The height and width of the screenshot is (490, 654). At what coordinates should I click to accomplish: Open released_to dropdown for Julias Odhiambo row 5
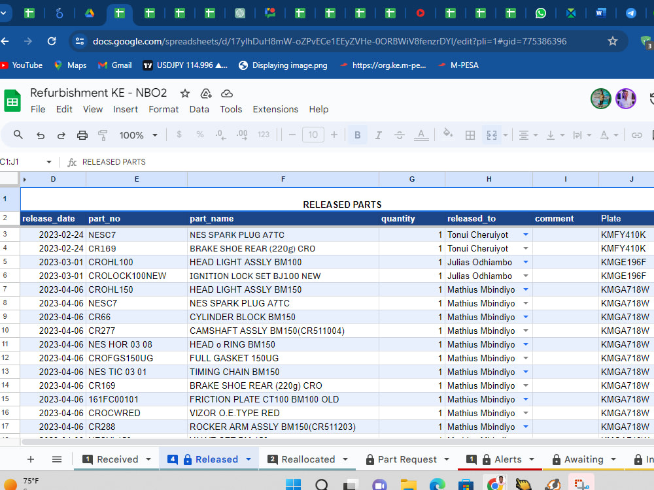coord(526,262)
